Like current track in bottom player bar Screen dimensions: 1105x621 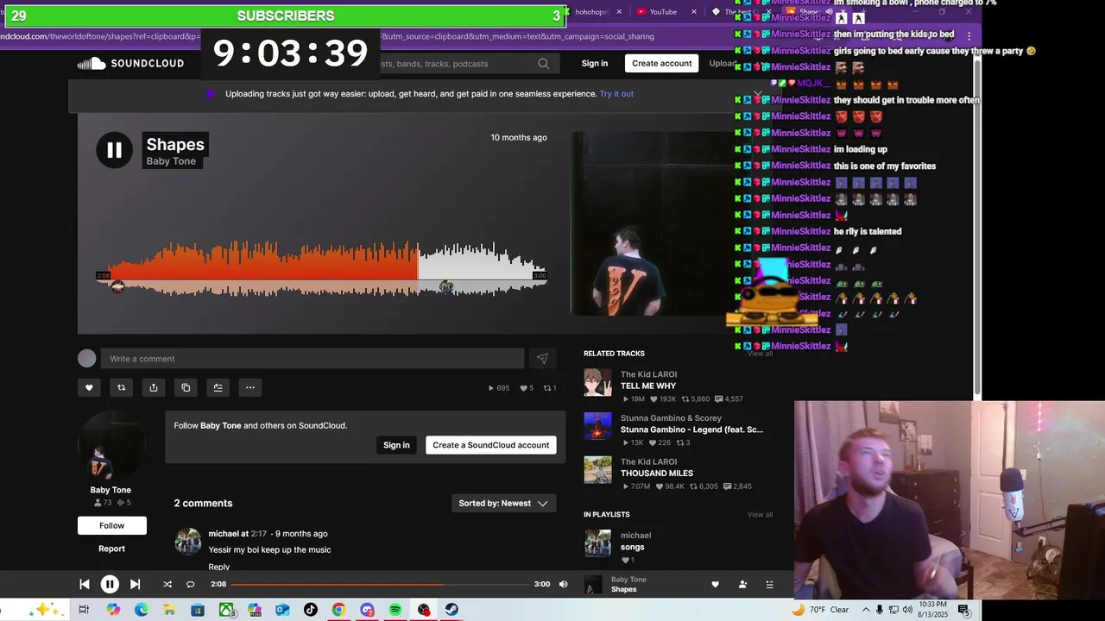tap(715, 584)
